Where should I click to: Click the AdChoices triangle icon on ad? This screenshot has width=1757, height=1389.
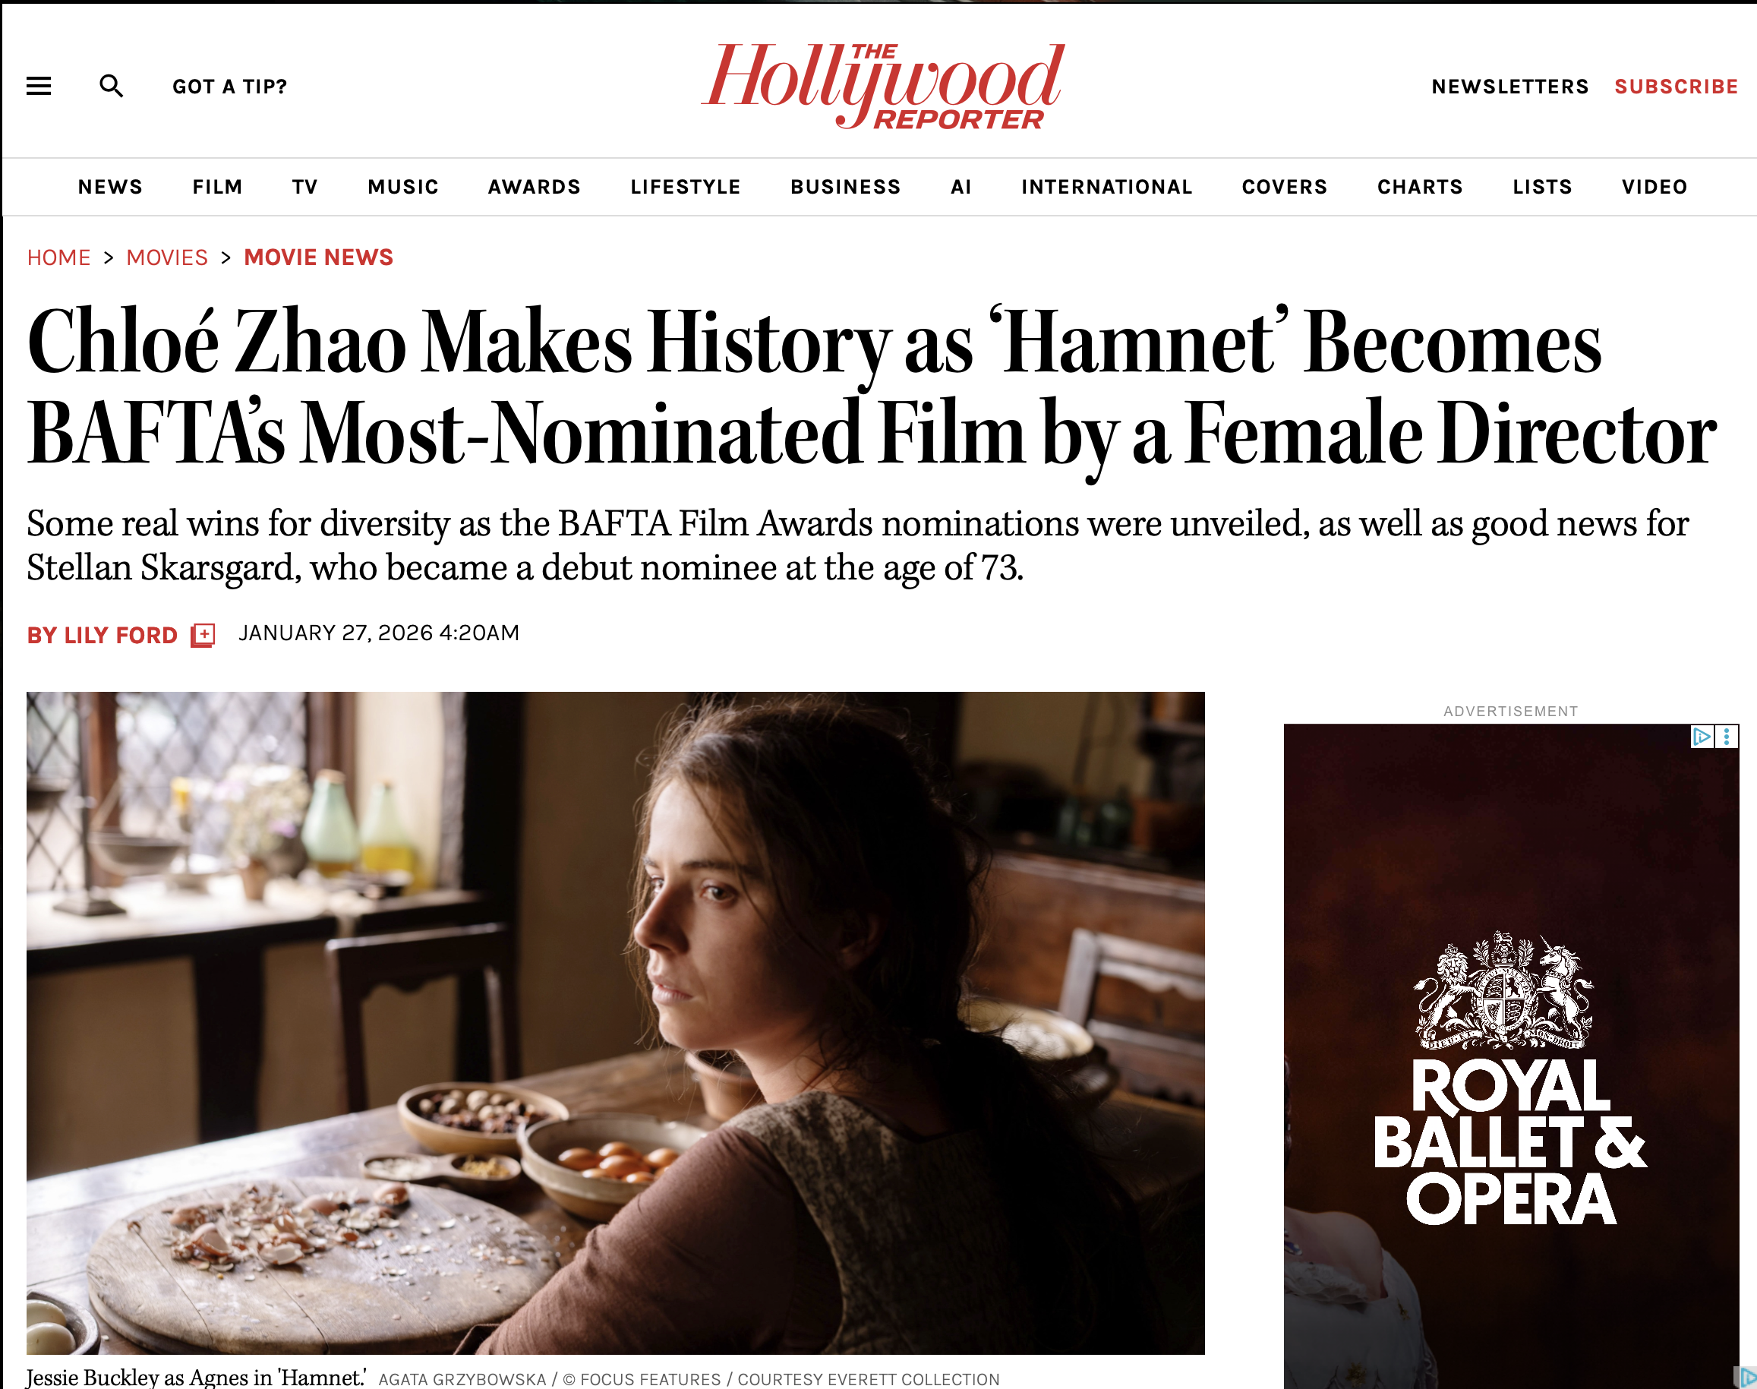[1702, 737]
